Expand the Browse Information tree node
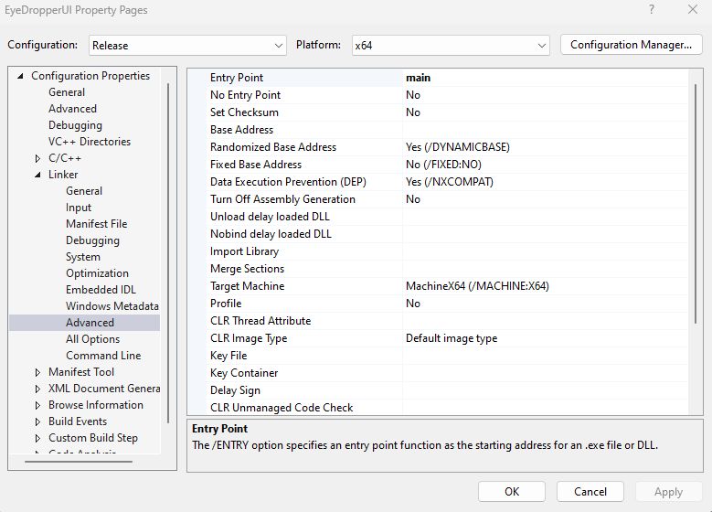The width and height of the screenshot is (712, 512). tap(37, 405)
